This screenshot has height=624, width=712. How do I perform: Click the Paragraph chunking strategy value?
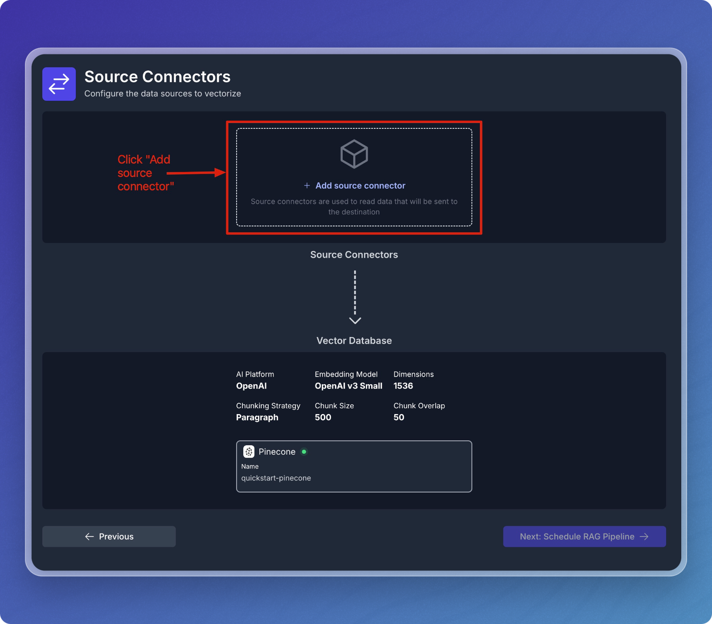pos(257,418)
